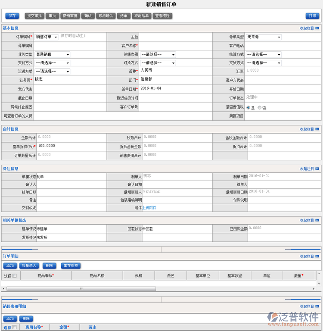Open the 销售类别 dropdown
Screen dimensions: 323x331
(158, 54)
